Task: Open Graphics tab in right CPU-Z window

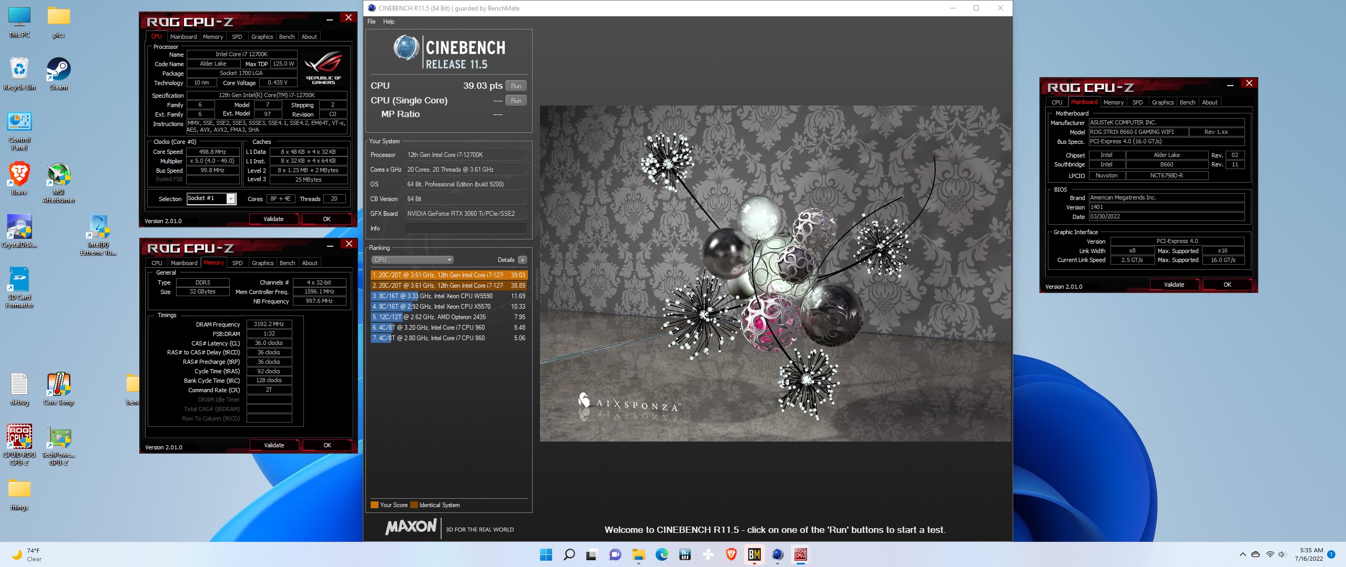Action: 1163,102
